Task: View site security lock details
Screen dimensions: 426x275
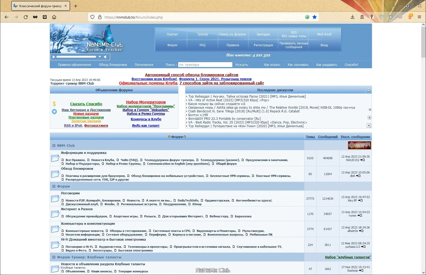Action: tap(100, 17)
